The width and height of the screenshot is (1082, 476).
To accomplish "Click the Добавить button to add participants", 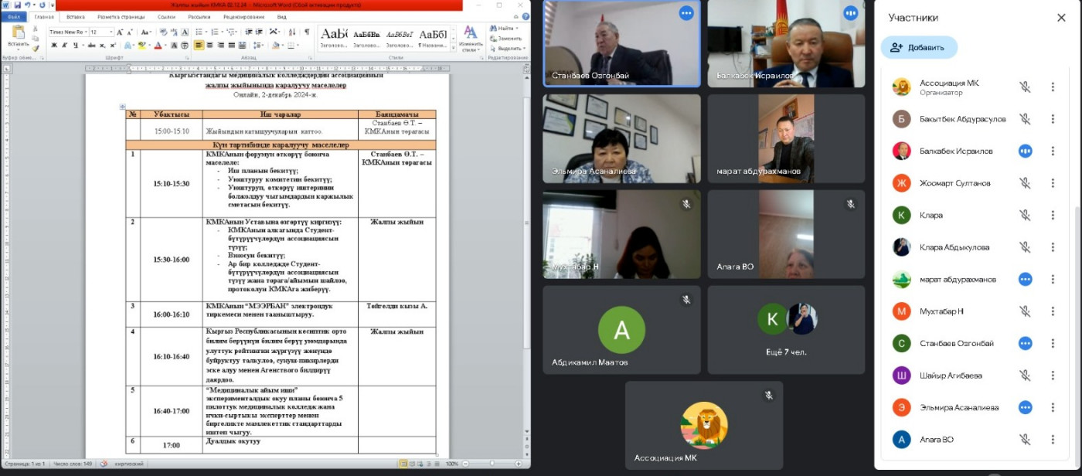I will pyautogui.click(x=918, y=47).
